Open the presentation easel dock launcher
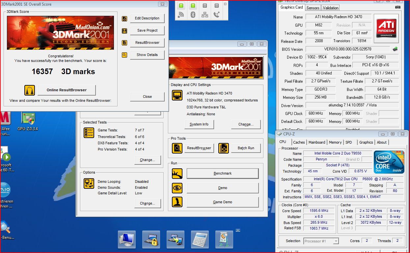The width and height of the screenshot is (410, 253). 224,239
